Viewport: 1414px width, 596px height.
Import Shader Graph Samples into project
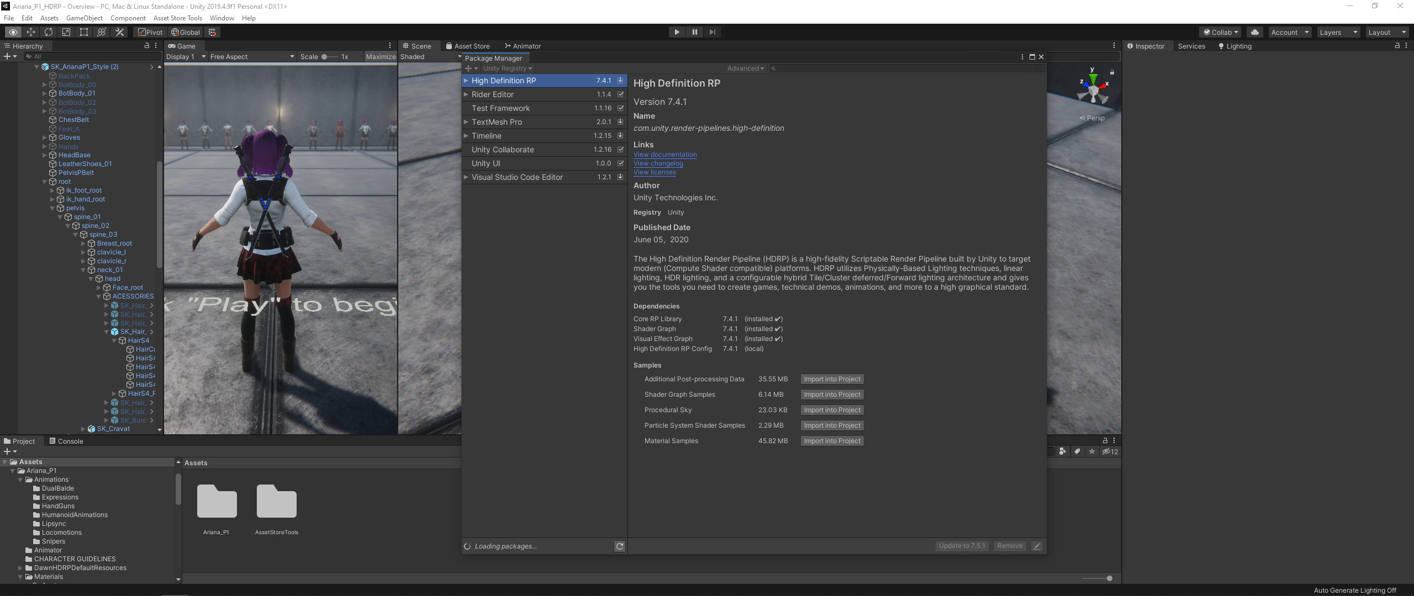(832, 395)
